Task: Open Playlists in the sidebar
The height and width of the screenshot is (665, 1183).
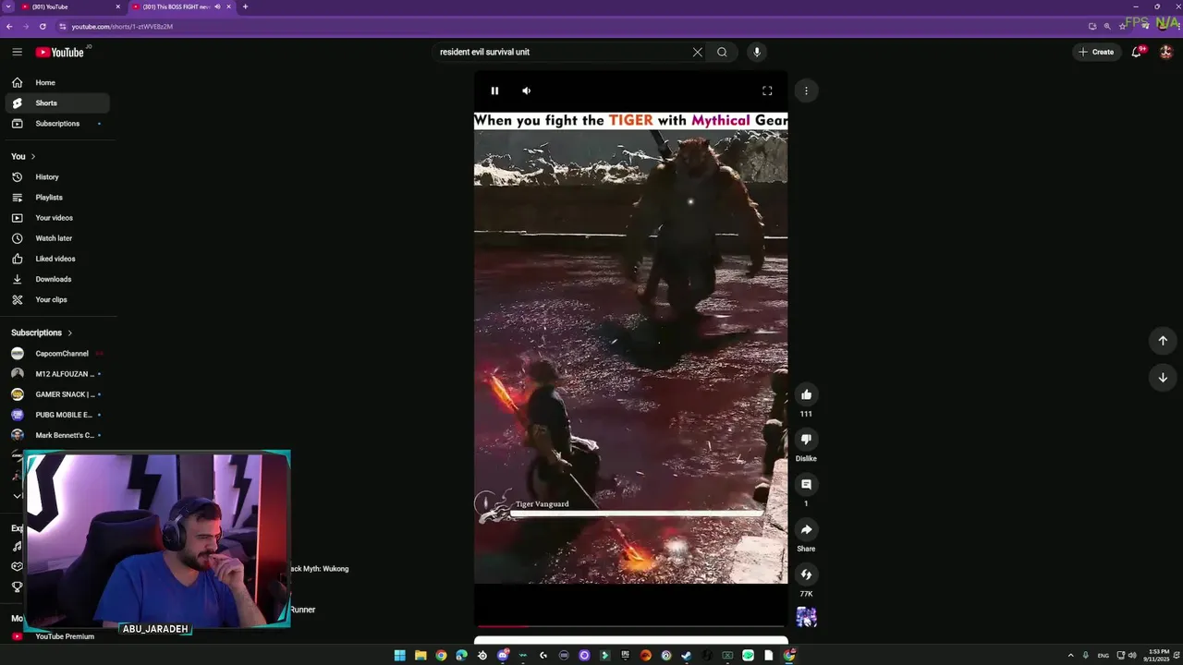Action: pyautogui.click(x=57, y=197)
